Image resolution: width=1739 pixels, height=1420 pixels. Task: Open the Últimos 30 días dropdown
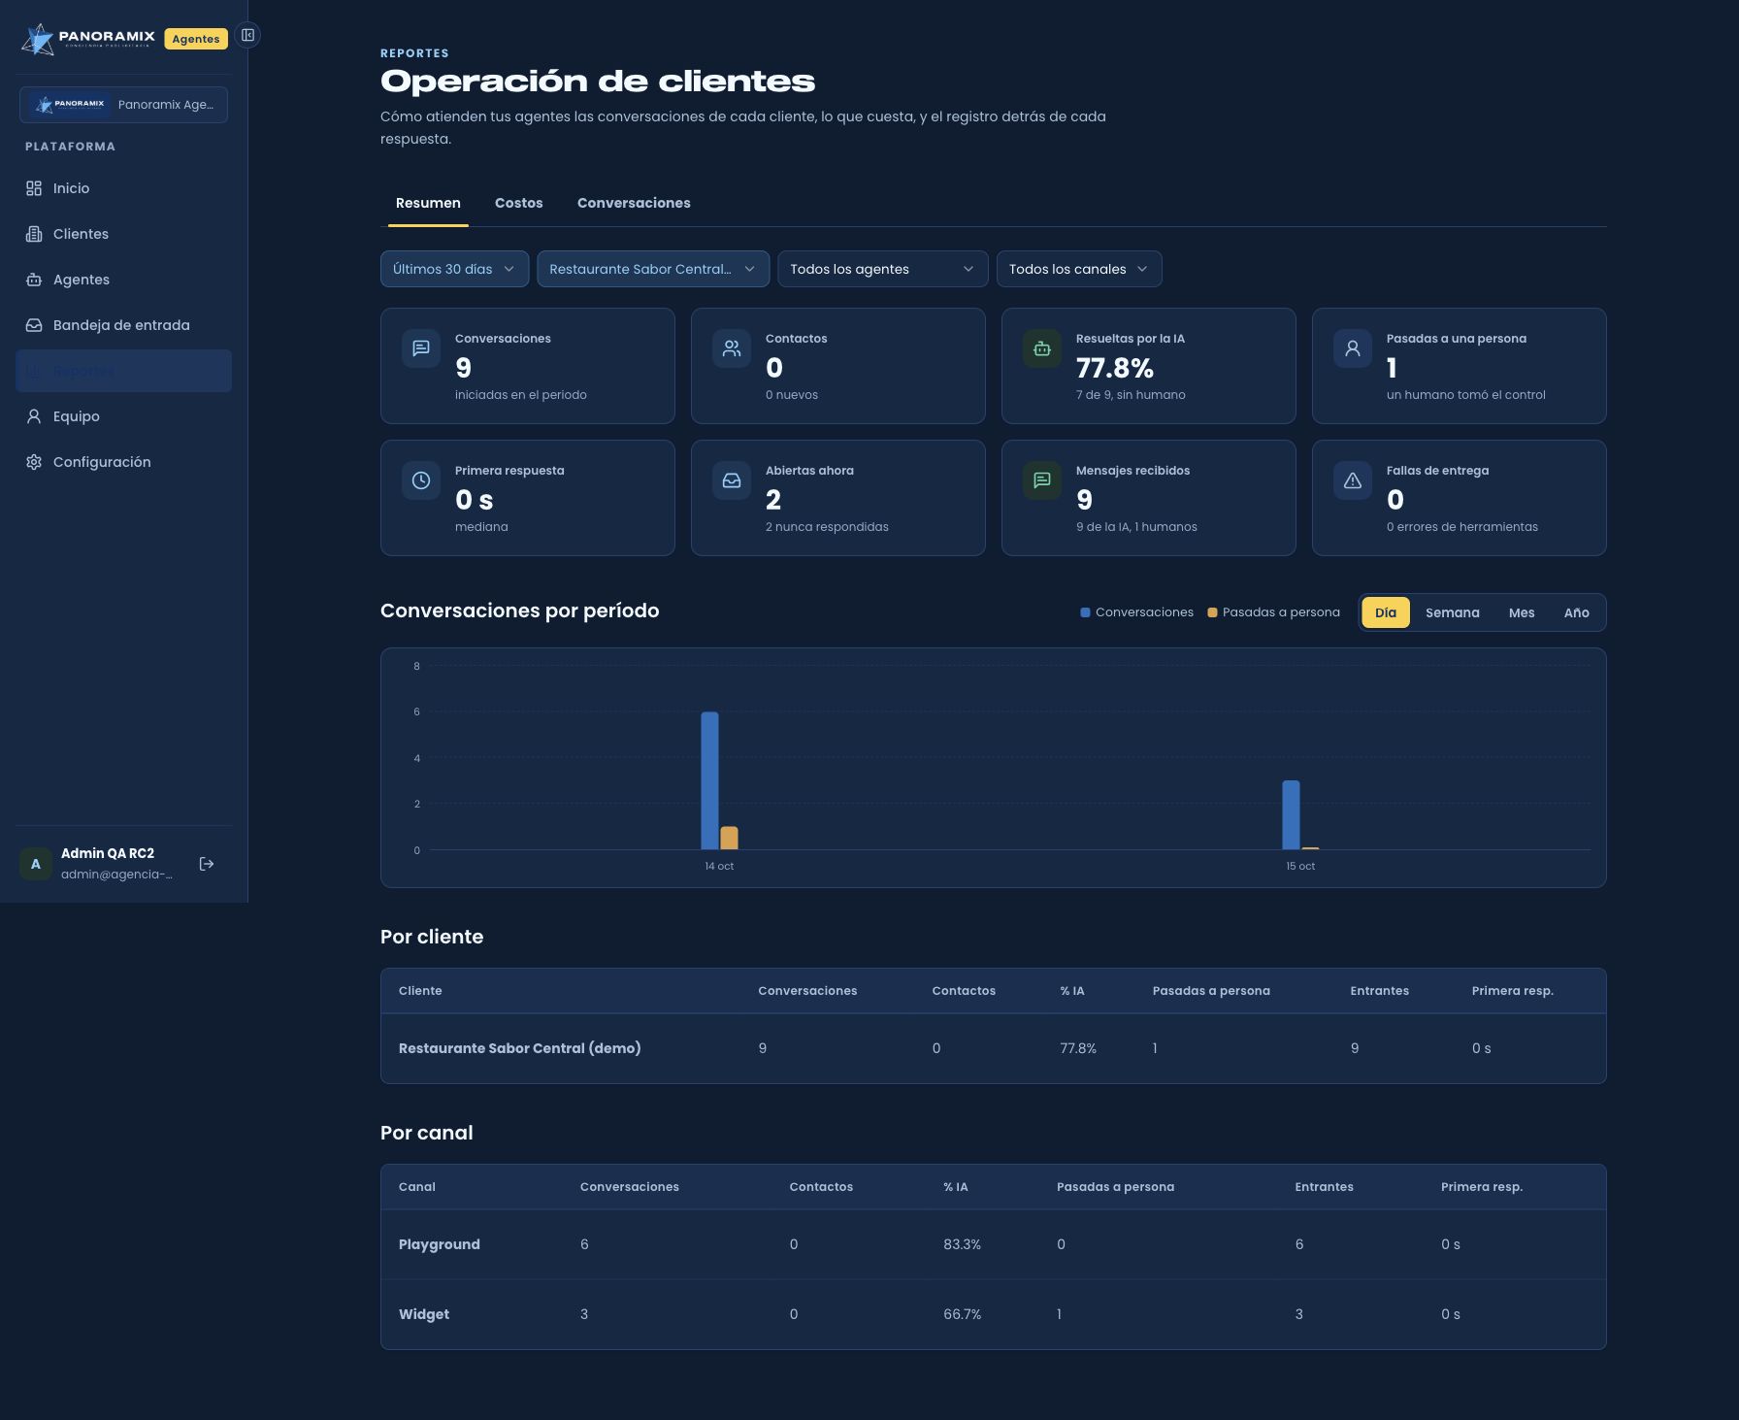[x=454, y=269]
